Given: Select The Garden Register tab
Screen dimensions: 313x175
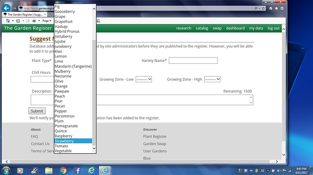Looking at the screenshot, I should (x=25, y=14).
